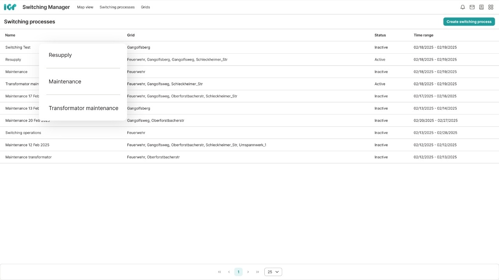The height and width of the screenshot is (280, 499).
Task: Open the apps grid launcher icon
Action: 490,7
